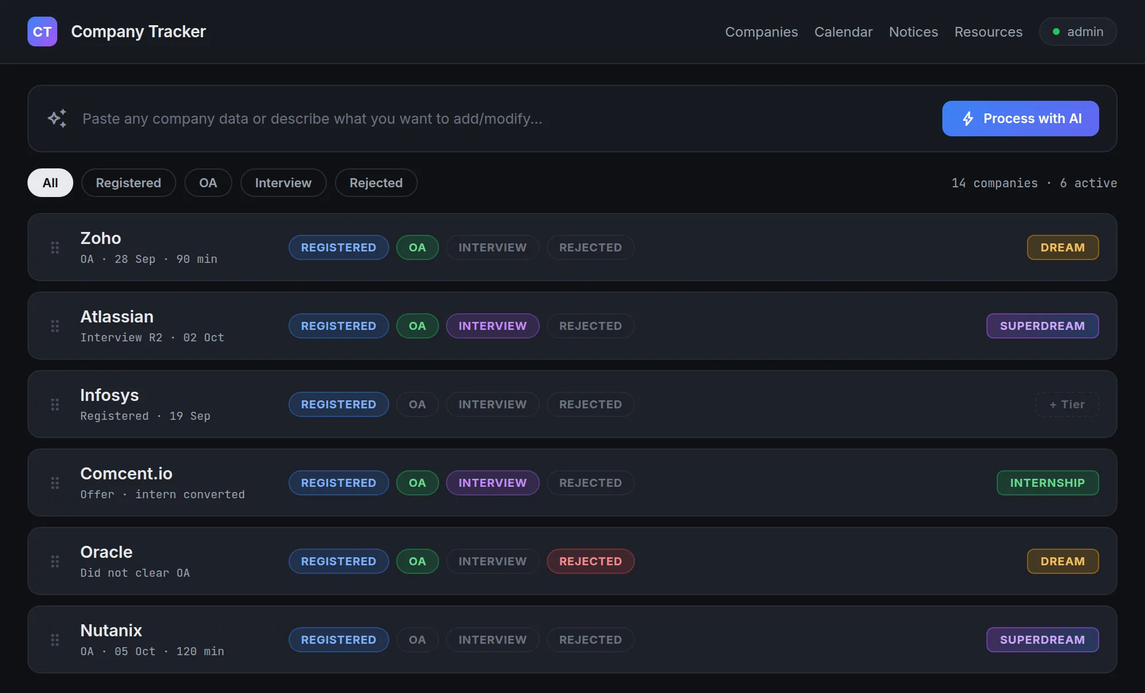Click the drag handle icon on the Oracle row
1145x693 pixels.
[x=55, y=561]
